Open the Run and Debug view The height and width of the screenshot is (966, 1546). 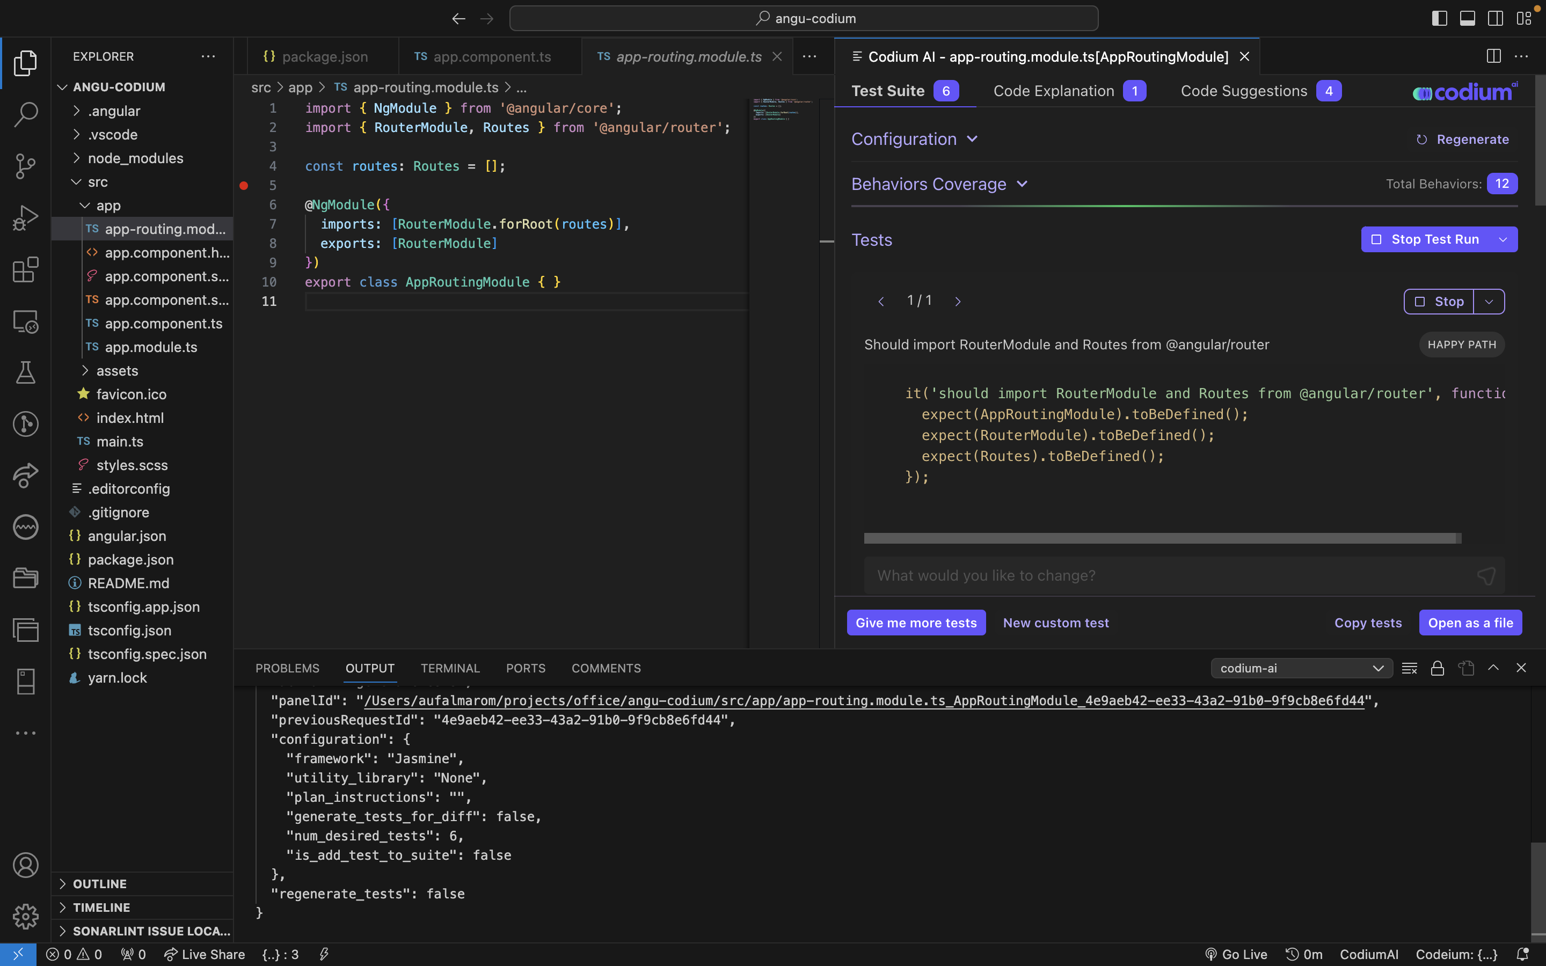26,217
